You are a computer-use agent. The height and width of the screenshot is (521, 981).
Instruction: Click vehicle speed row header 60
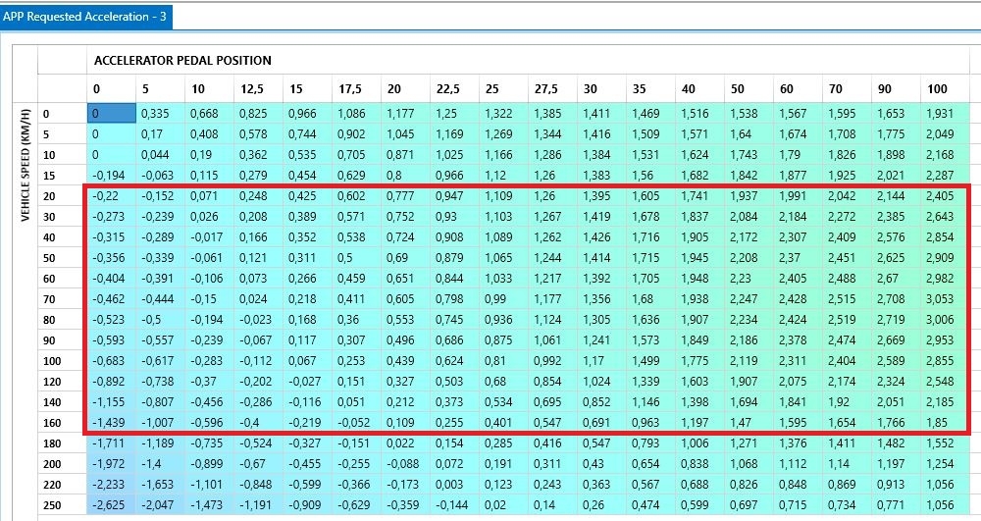(62, 279)
